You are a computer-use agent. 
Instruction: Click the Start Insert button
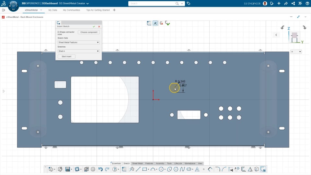coord(66,56)
